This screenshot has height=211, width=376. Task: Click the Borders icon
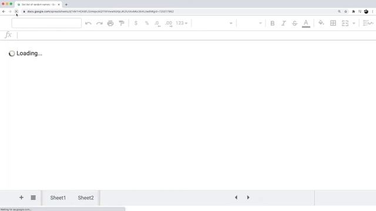click(x=333, y=23)
